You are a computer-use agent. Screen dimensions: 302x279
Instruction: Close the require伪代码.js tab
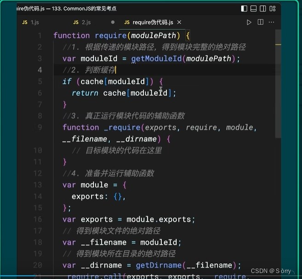point(179,23)
